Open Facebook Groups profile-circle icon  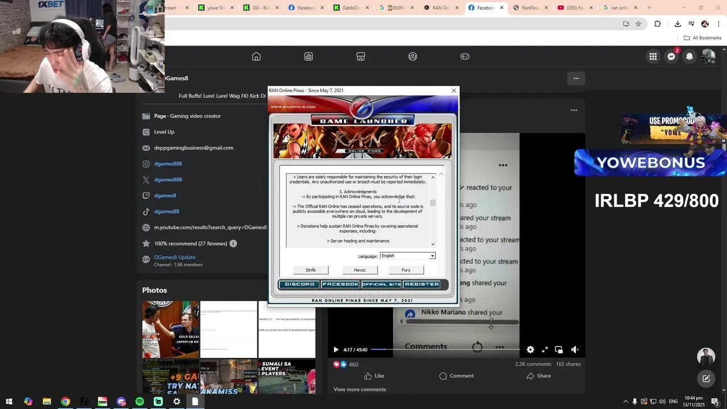pos(413,56)
